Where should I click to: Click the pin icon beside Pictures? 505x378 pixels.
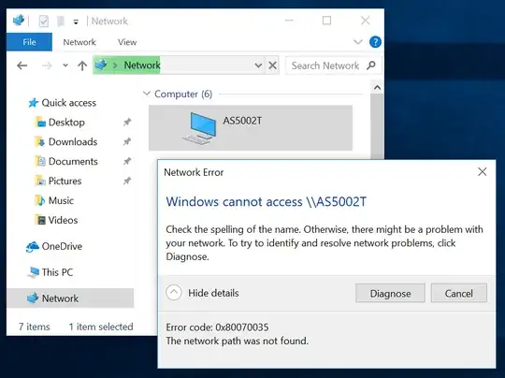(x=127, y=181)
